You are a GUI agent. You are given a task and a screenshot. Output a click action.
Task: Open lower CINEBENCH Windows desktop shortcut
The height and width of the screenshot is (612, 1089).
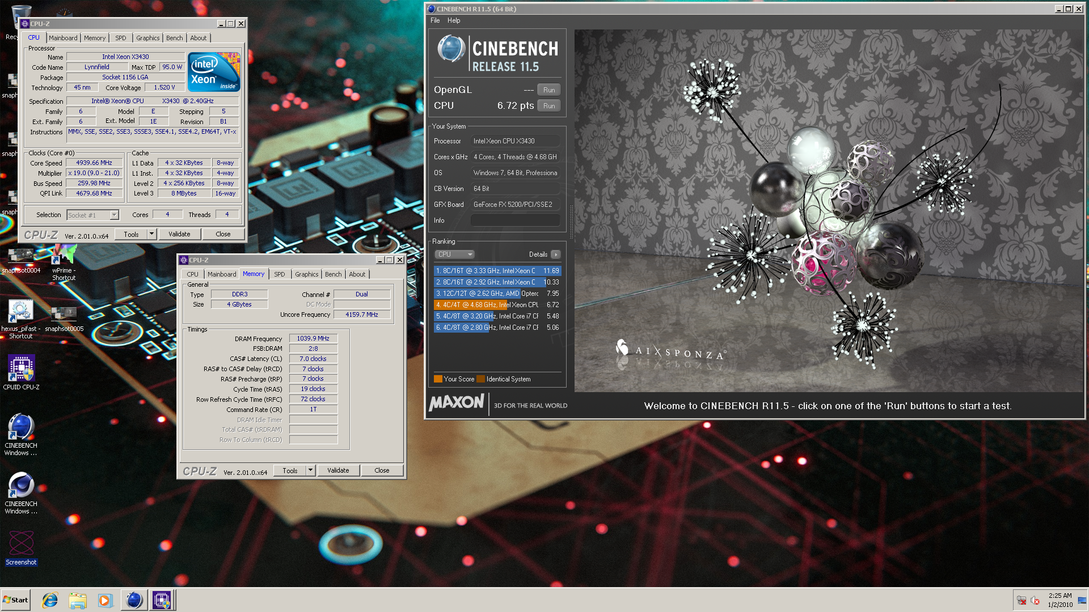[x=21, y=493]
